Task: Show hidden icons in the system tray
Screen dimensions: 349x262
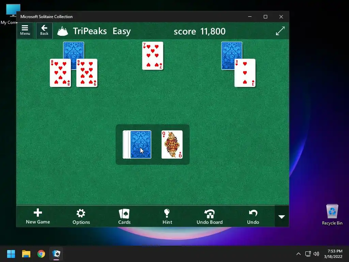Action: (x=299, y=254)
